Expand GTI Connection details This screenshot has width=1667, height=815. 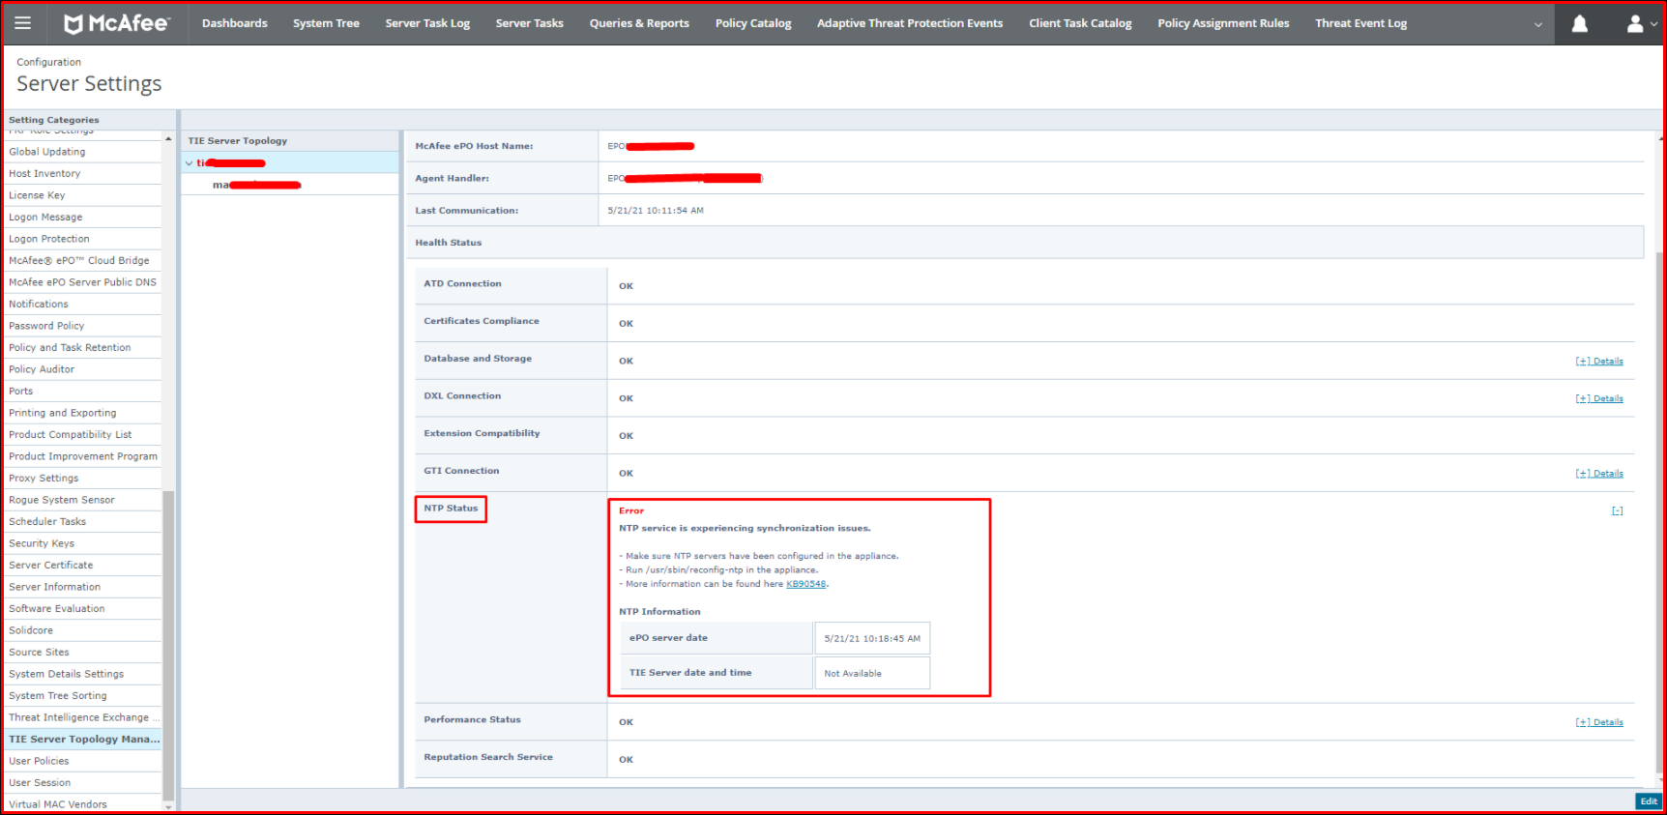coord(1599,474)
